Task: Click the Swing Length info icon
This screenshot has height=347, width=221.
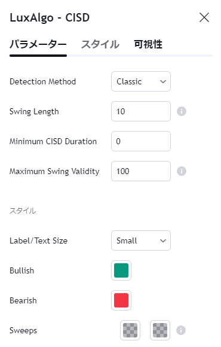Action: 182,111
